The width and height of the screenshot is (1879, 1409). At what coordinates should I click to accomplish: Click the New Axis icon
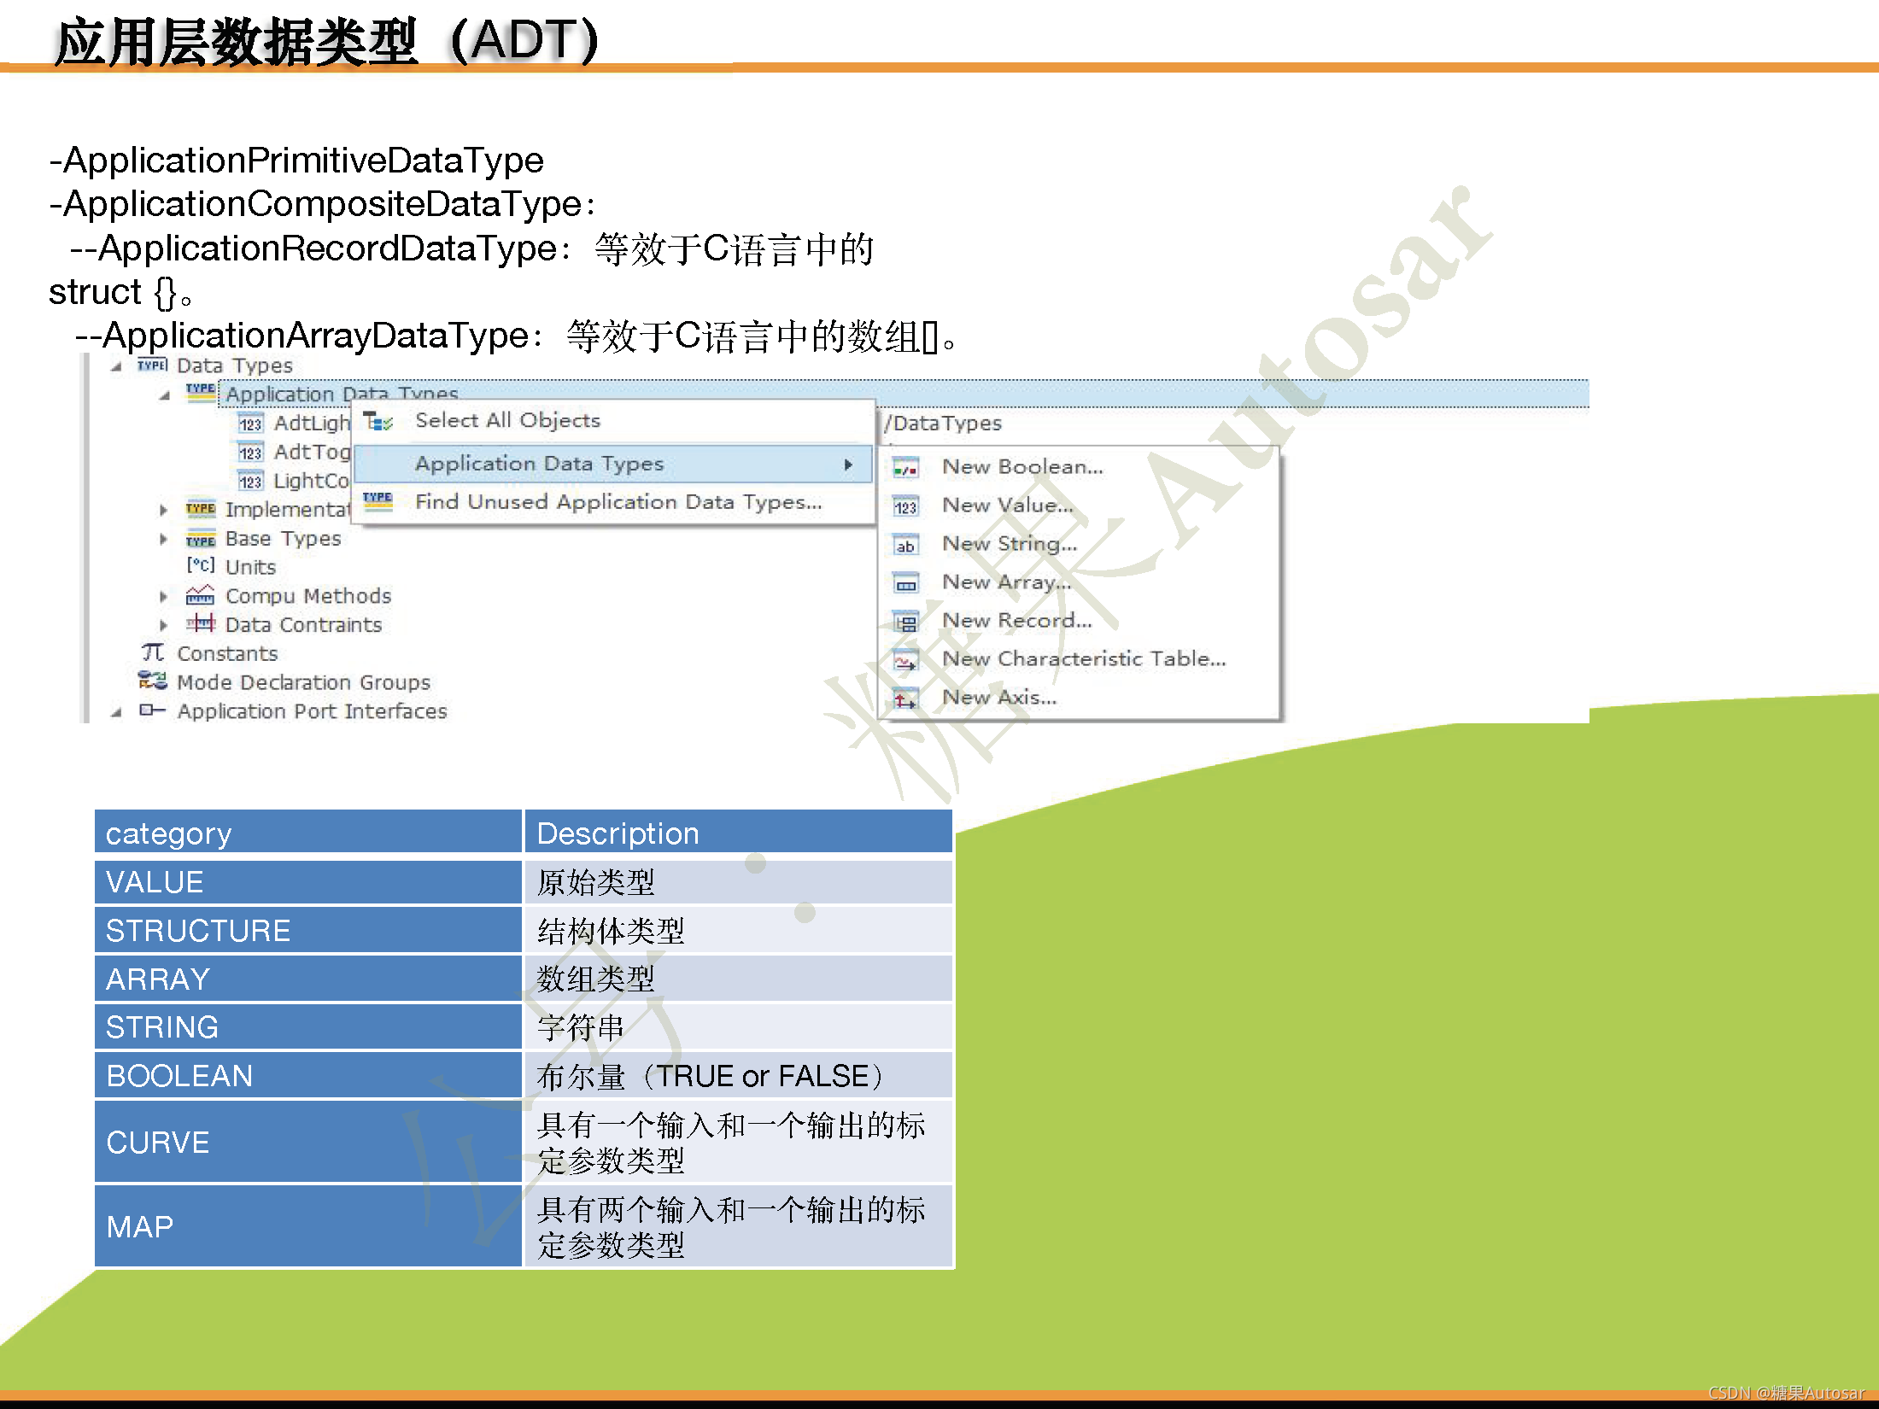pos(905,699)
